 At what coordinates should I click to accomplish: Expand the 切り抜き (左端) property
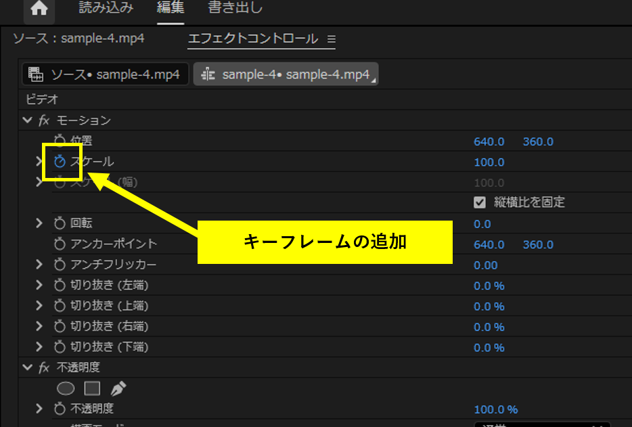click(x=39, y=286)
